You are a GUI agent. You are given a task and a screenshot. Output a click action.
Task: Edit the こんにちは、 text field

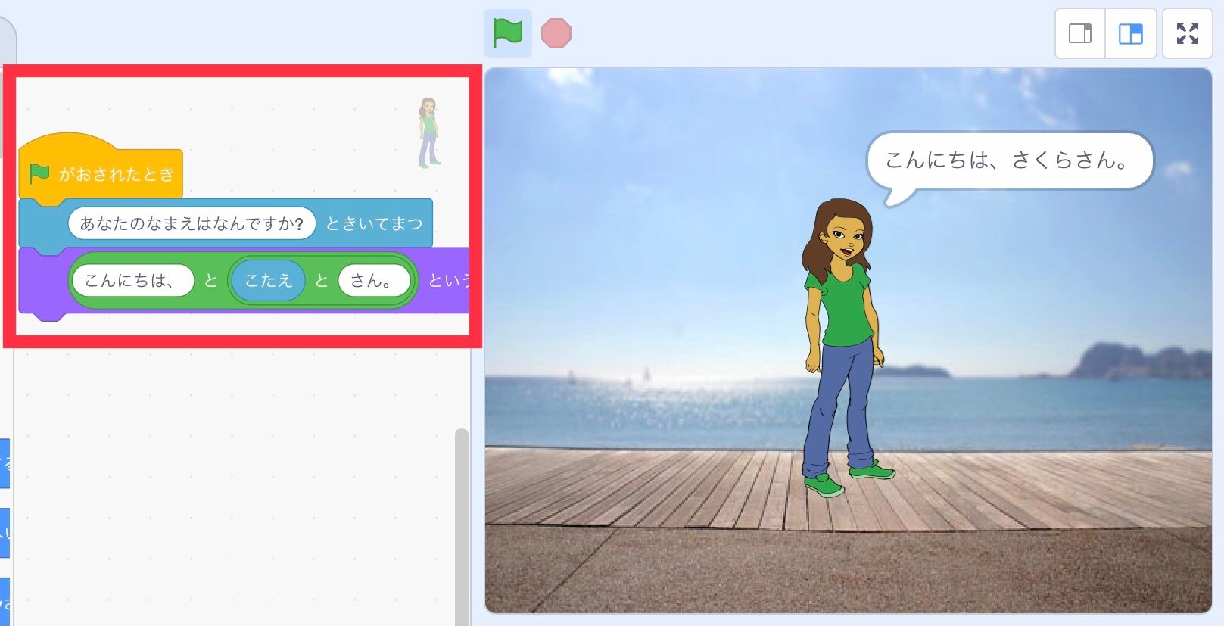click(133, 281)
